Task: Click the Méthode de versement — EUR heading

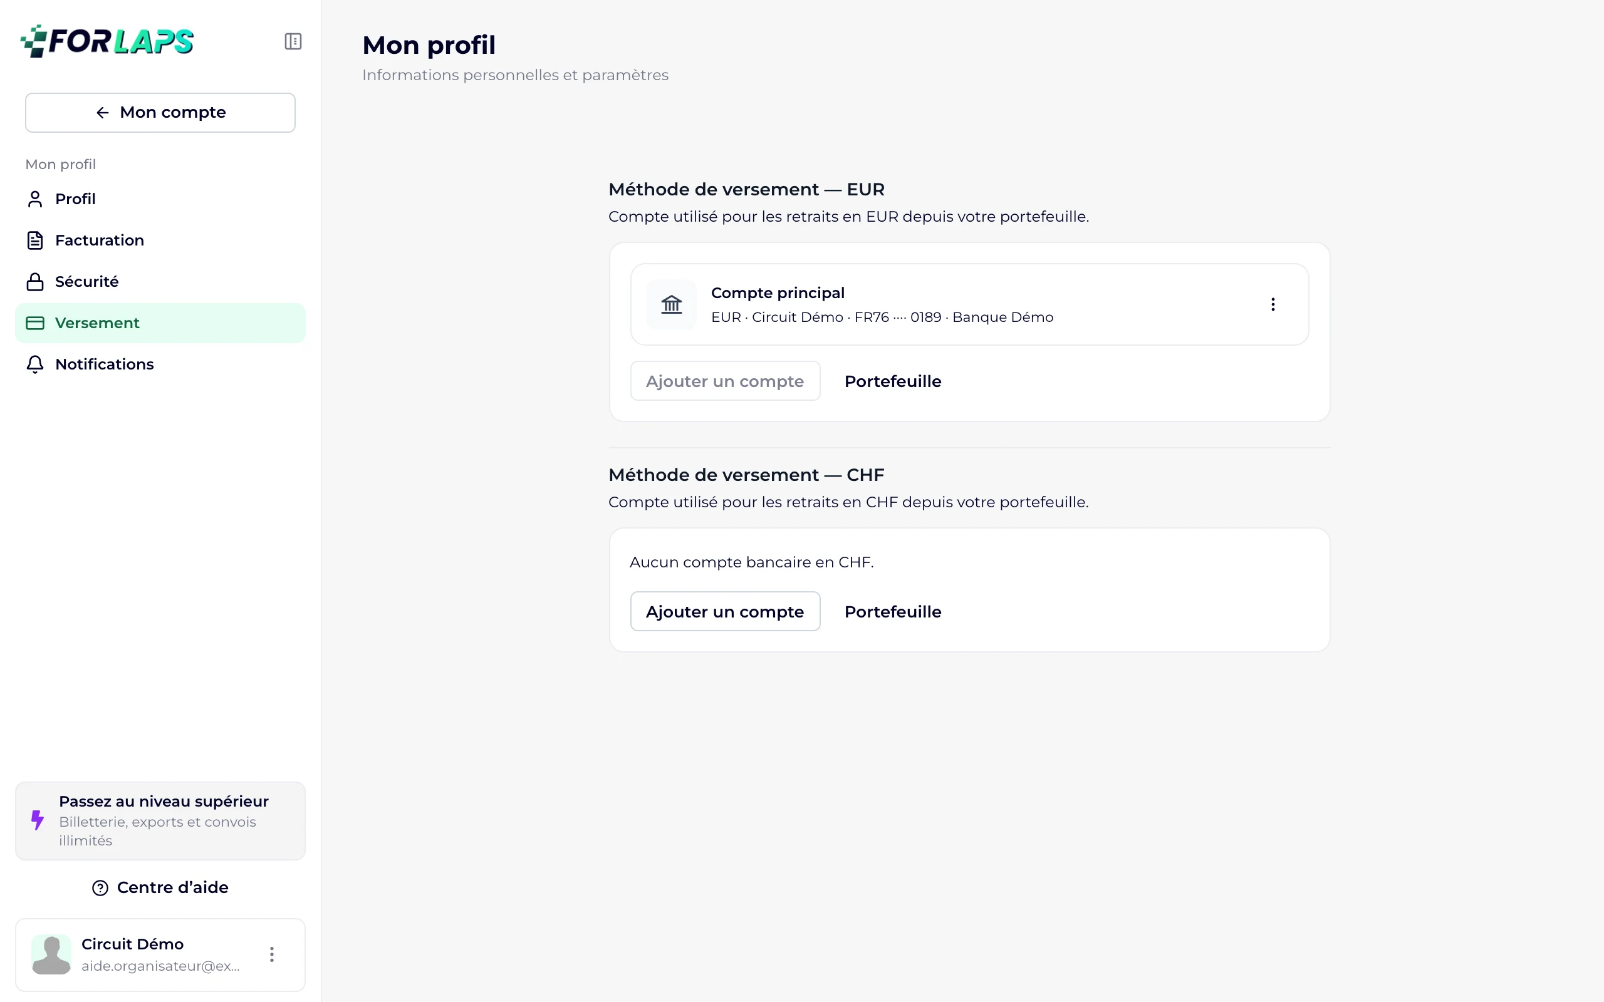Action: click(746, 190)
